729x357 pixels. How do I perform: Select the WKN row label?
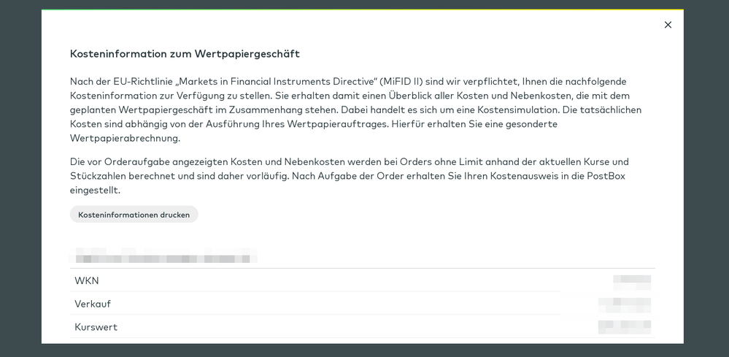tap(87, 280)
